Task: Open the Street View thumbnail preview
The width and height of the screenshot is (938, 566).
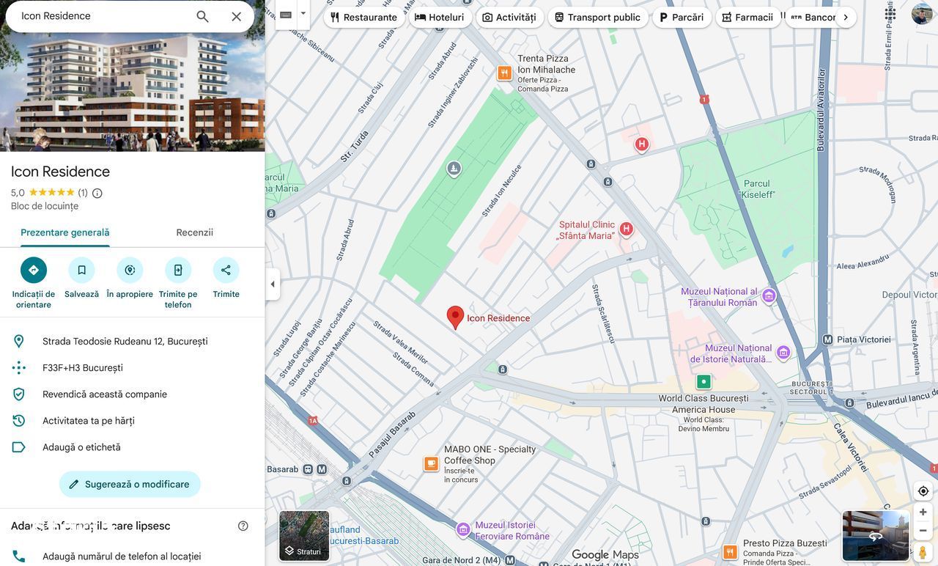Action: (x=876, y=536)
